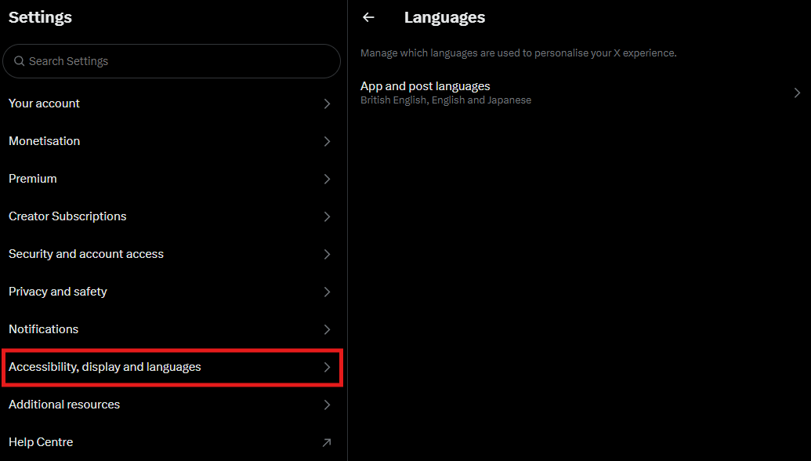Viewport: 811px width, 461px height.
Task: Expand chevron next to Notifications
Action: [327, 329]
